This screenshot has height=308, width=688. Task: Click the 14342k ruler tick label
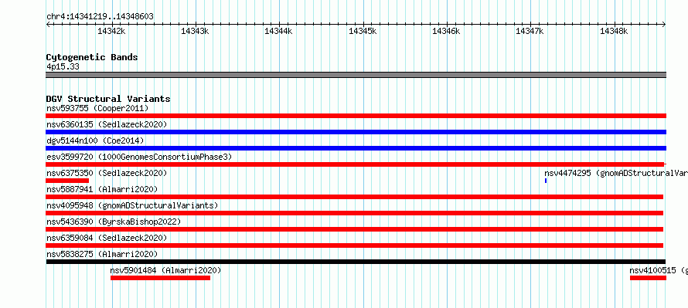point(111,31)
